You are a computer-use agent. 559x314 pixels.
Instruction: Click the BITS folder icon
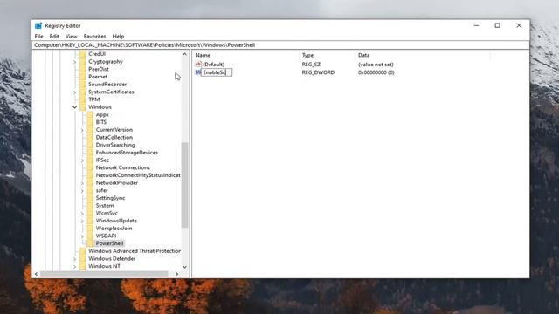point(90,122)
